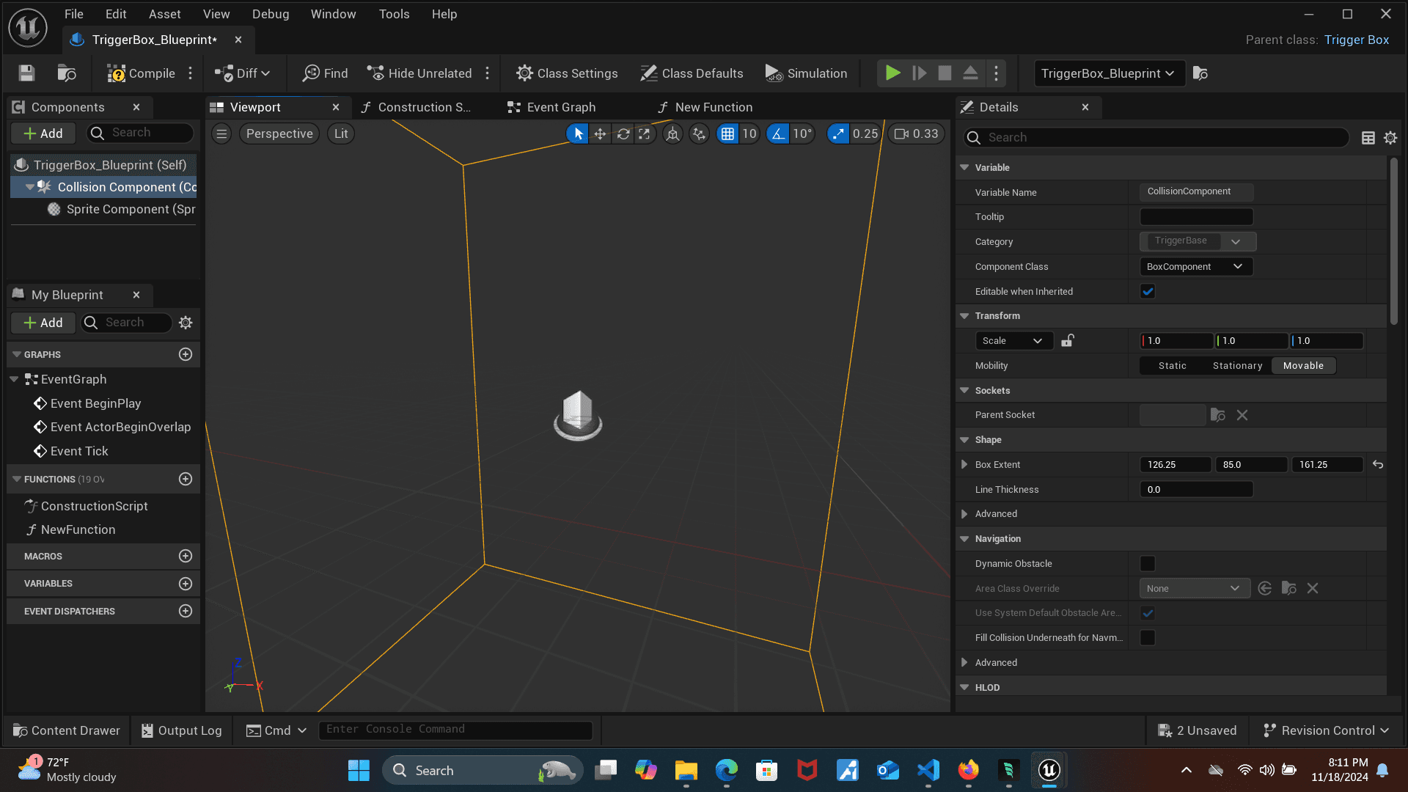
Task: Enable the Dynamic Obstacle checkbox
Action: click(1148, 564)
